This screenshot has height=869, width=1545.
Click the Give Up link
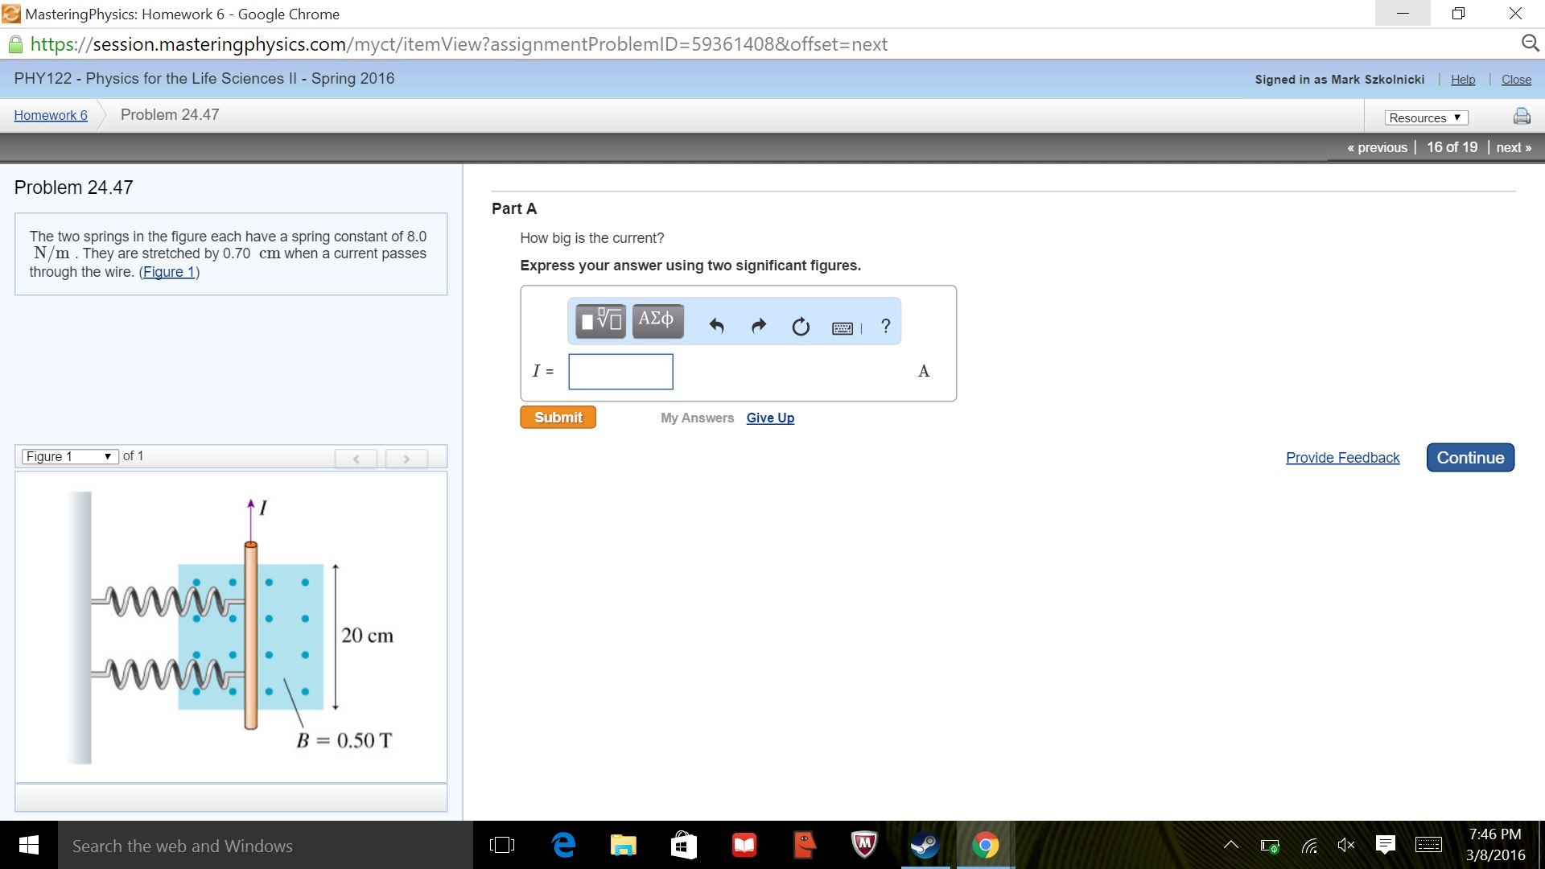[769, 418]
